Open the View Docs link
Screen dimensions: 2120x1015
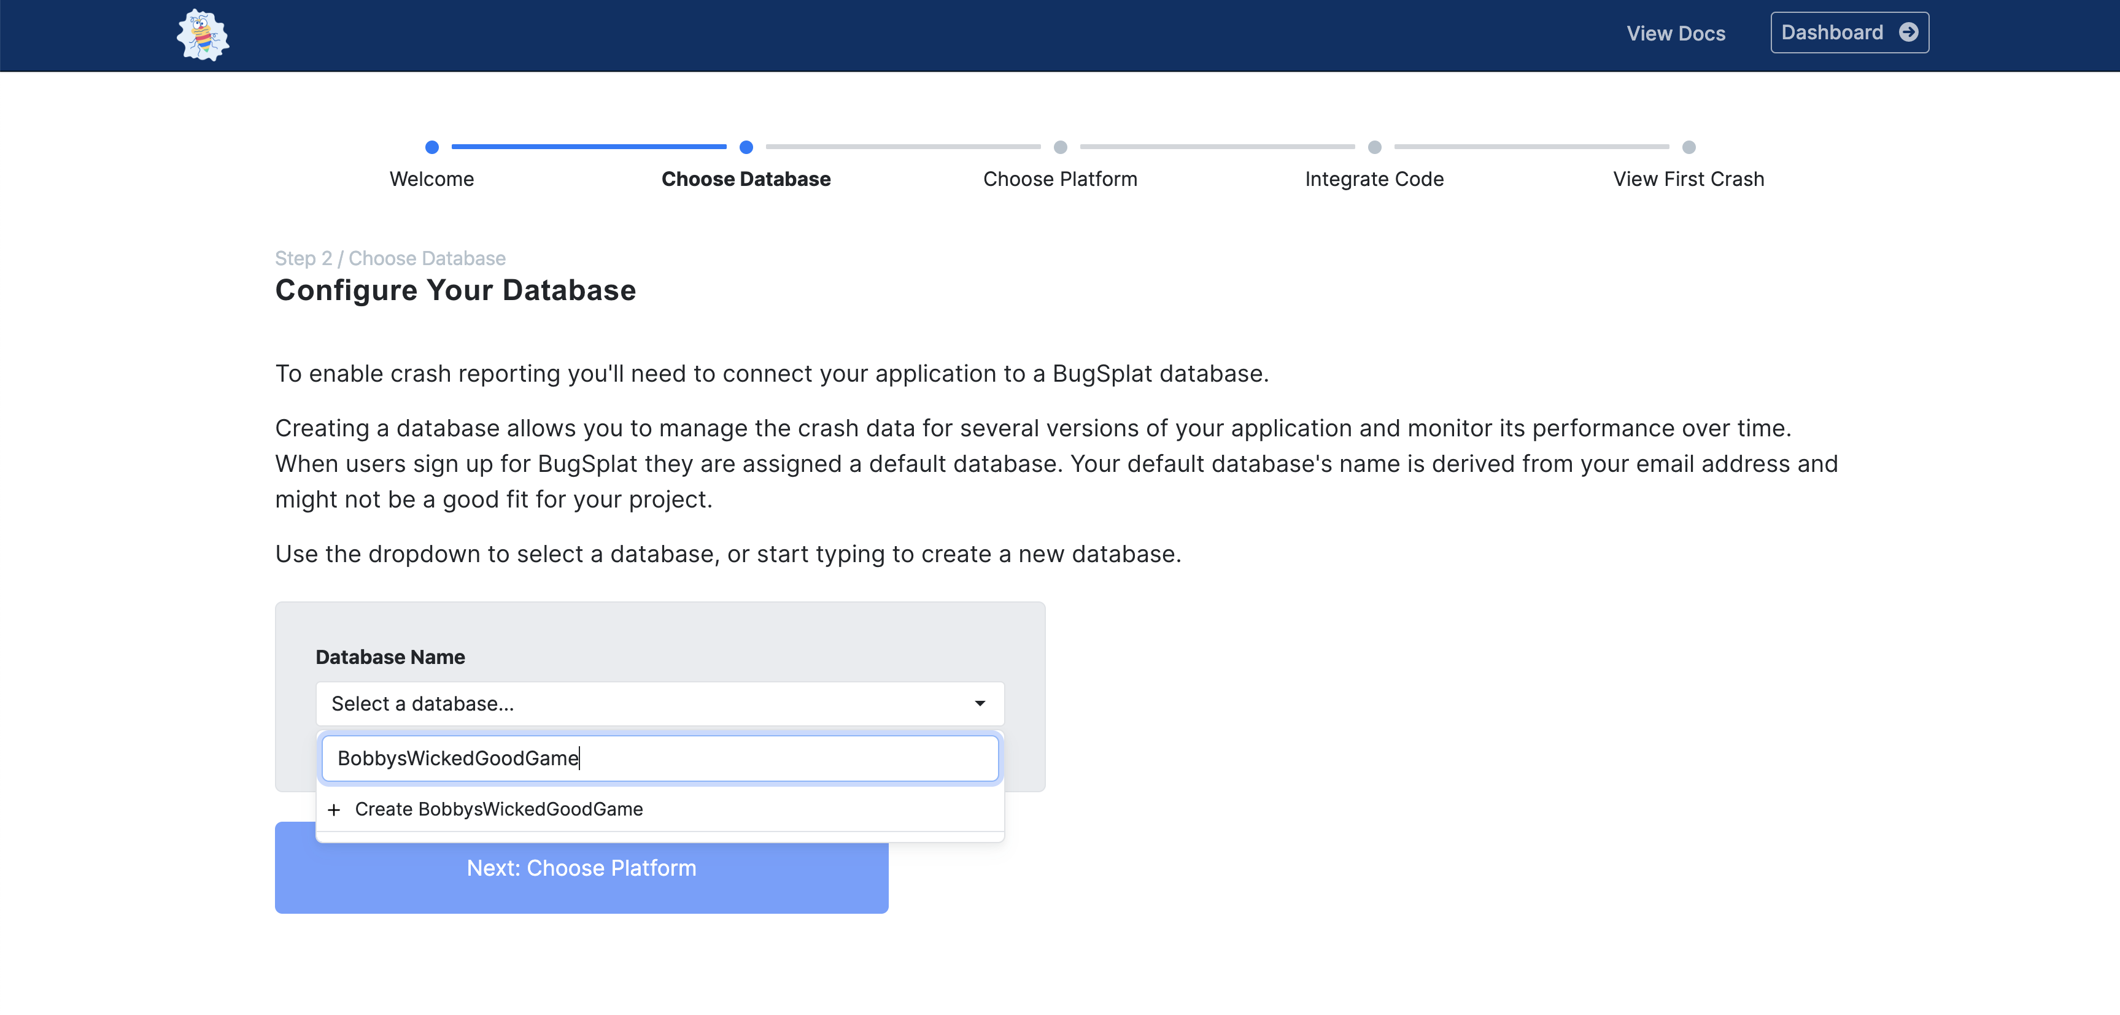click(1675, 34)
